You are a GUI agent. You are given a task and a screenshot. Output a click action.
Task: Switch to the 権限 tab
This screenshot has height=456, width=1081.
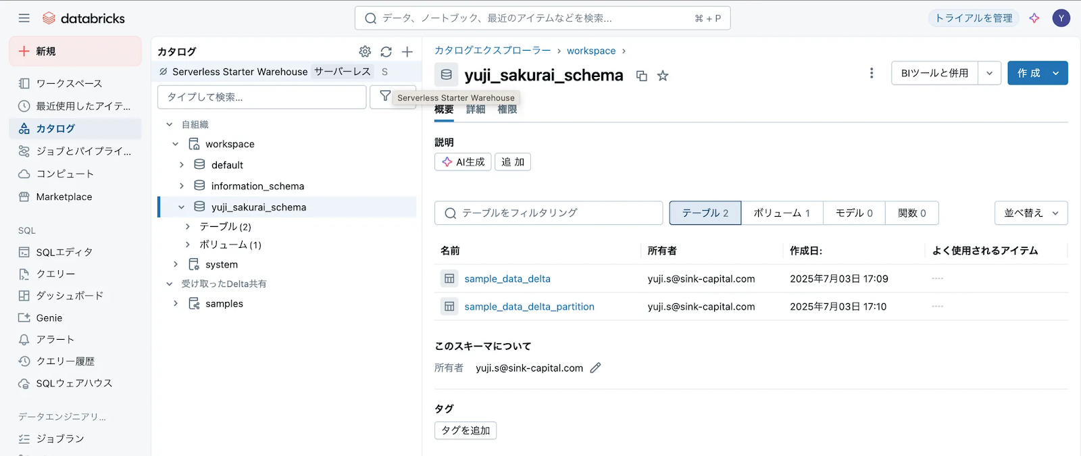[507, 109]
